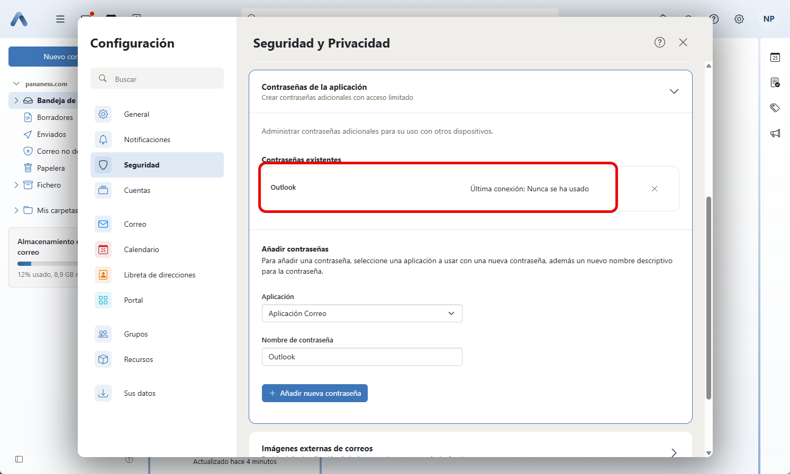790x474 pixels.
Task: Delete the existing Outlook password entry
Action: (x=655, y=189)
